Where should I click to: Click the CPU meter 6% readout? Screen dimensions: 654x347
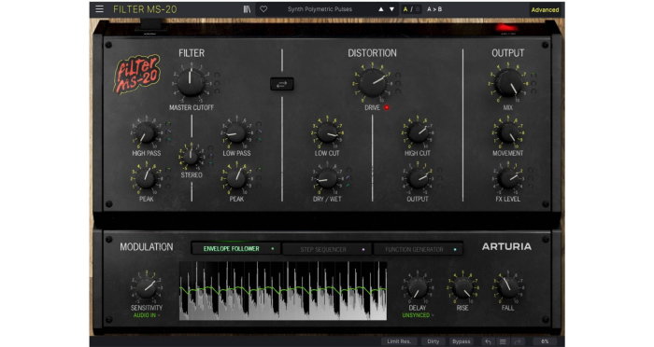tap(545, 341)
